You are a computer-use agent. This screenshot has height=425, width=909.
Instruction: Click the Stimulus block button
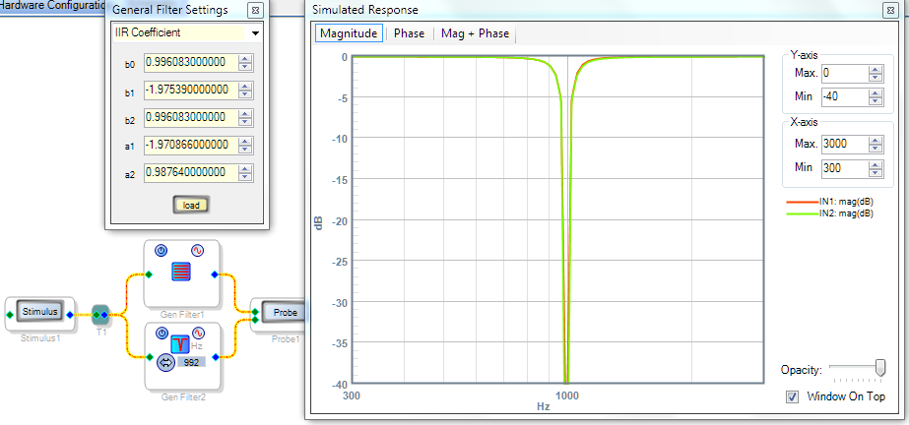(x=40, y=312)
